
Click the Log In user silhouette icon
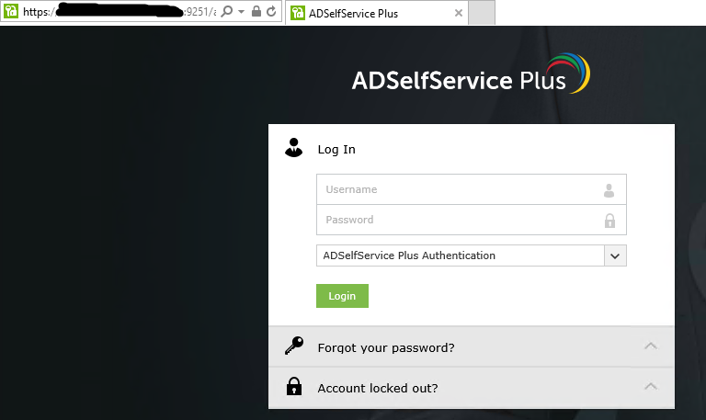coord(293,148)
